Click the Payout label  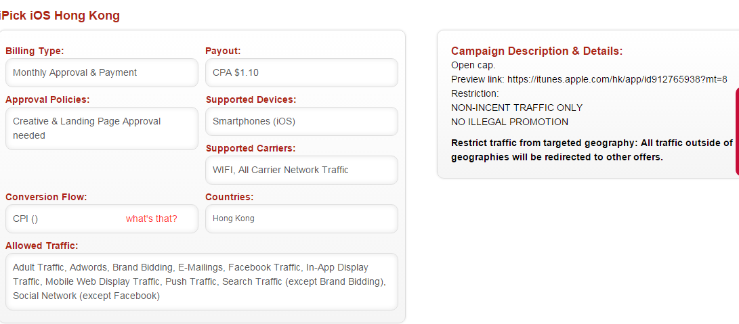pyautogui.click(x=223, y=51)
